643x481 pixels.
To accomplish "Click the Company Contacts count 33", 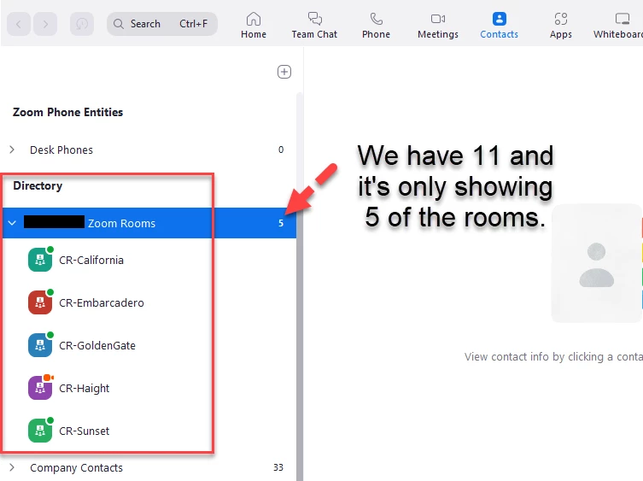I will coord(278,467).
